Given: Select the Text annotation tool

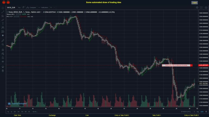Looking at the screenshot, I should (3, 24).
